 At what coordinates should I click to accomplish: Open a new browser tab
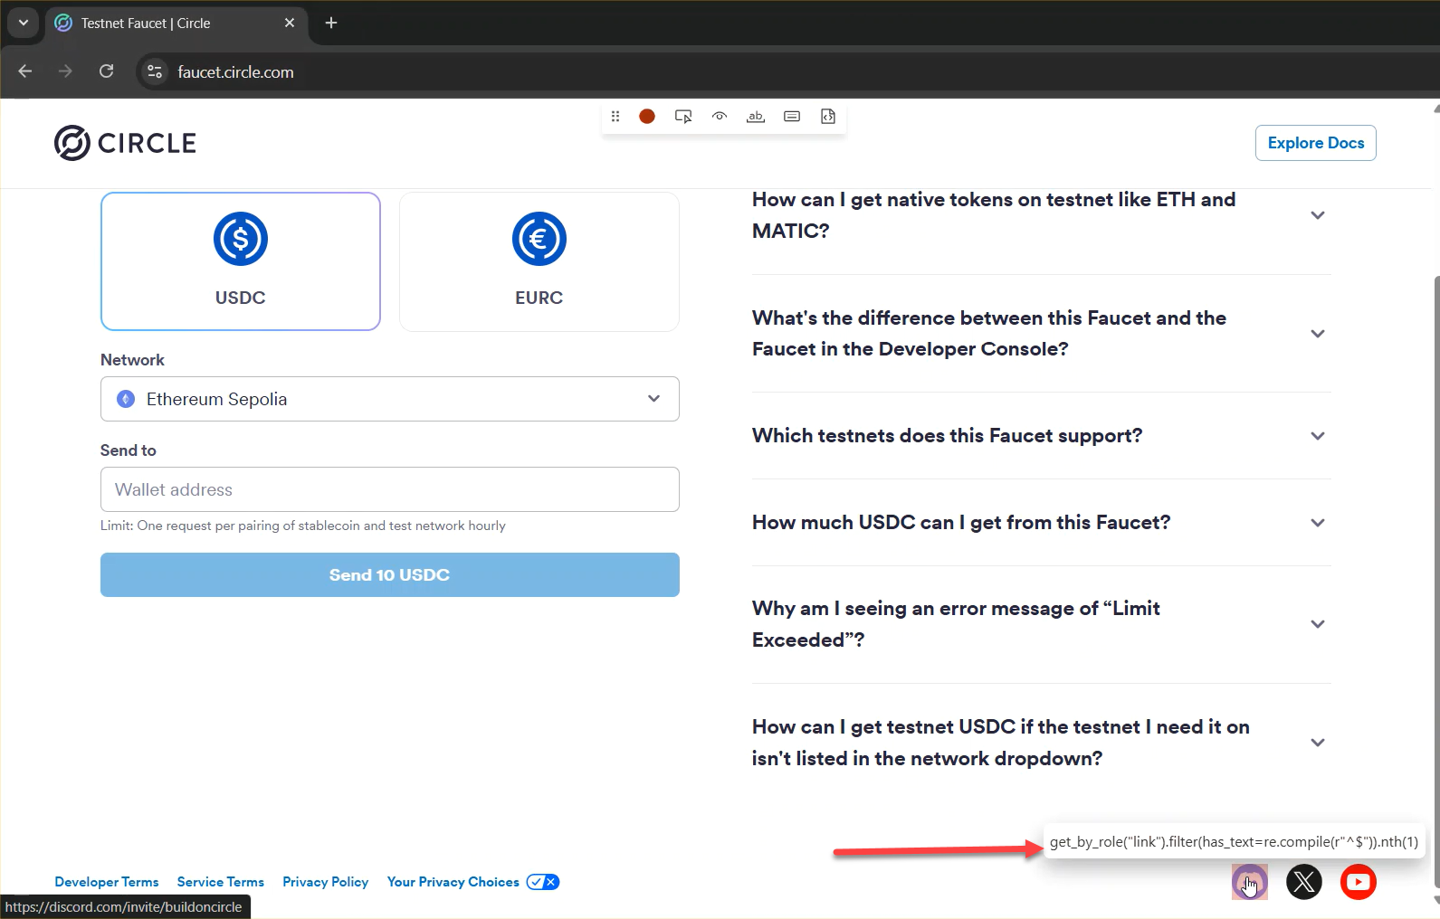pos(331,24)
